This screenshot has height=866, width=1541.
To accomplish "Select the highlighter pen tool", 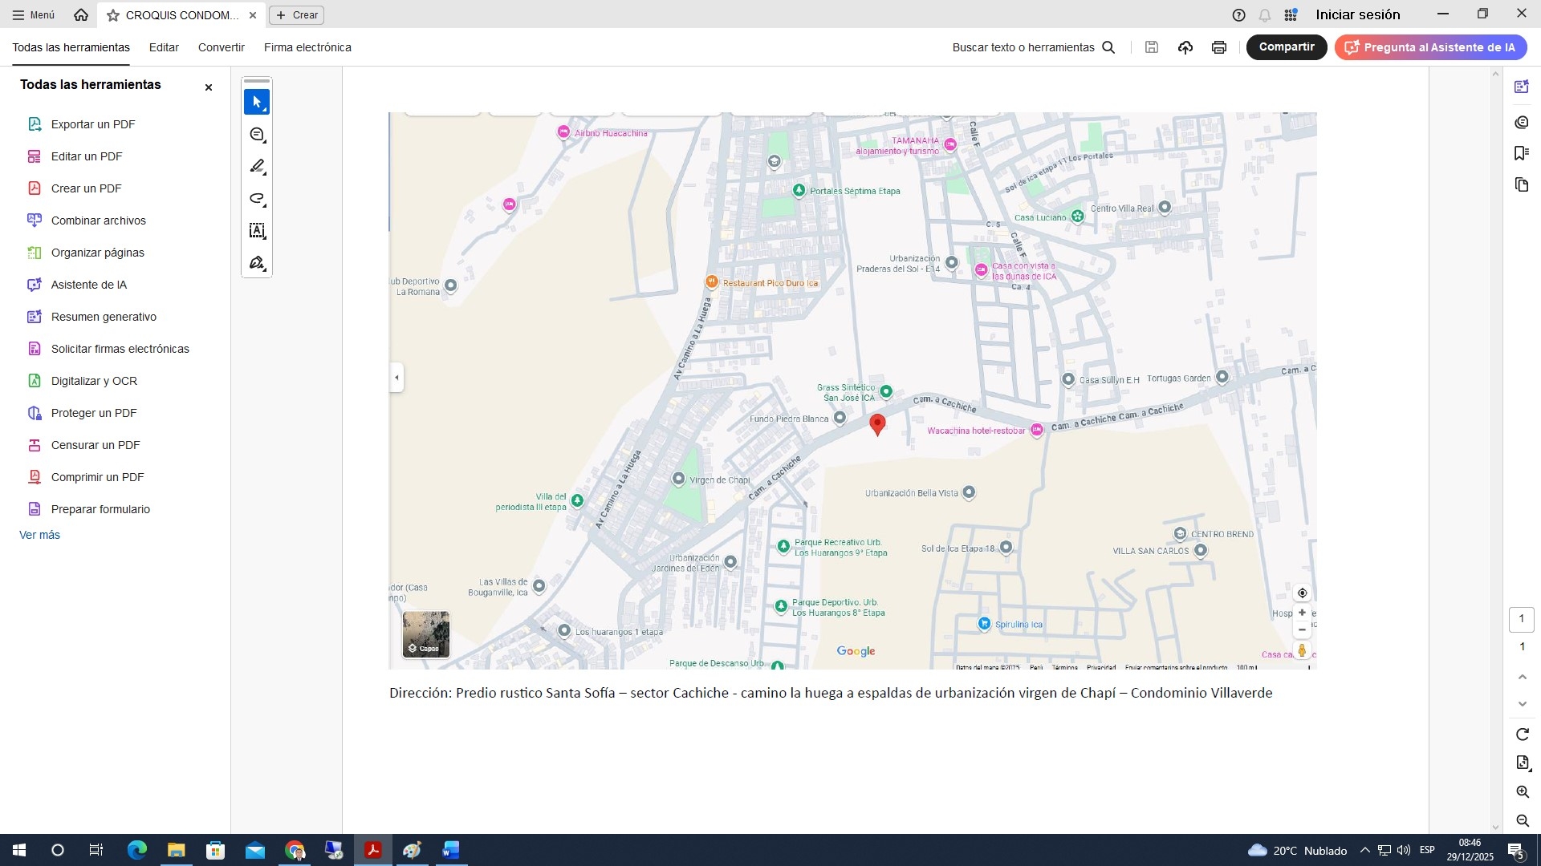I will pos(257,167).
